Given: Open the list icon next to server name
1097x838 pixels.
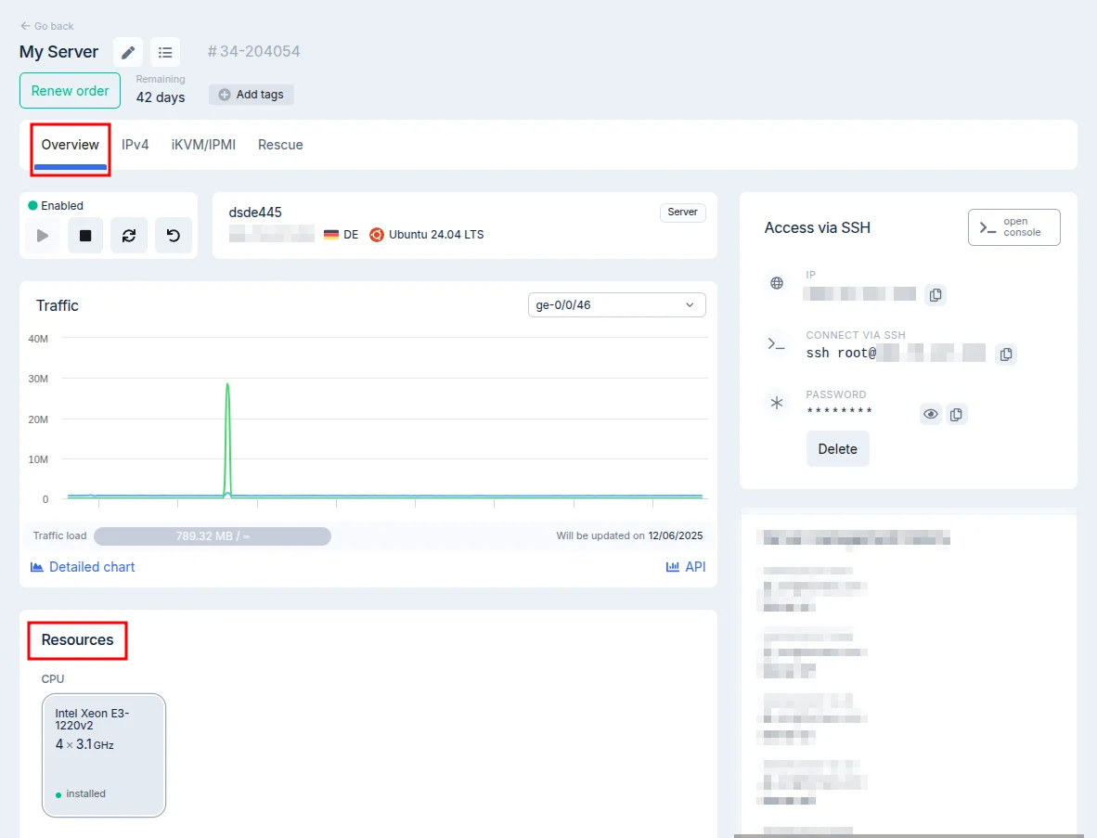Looking at the screenshot, I should point(165,52).
